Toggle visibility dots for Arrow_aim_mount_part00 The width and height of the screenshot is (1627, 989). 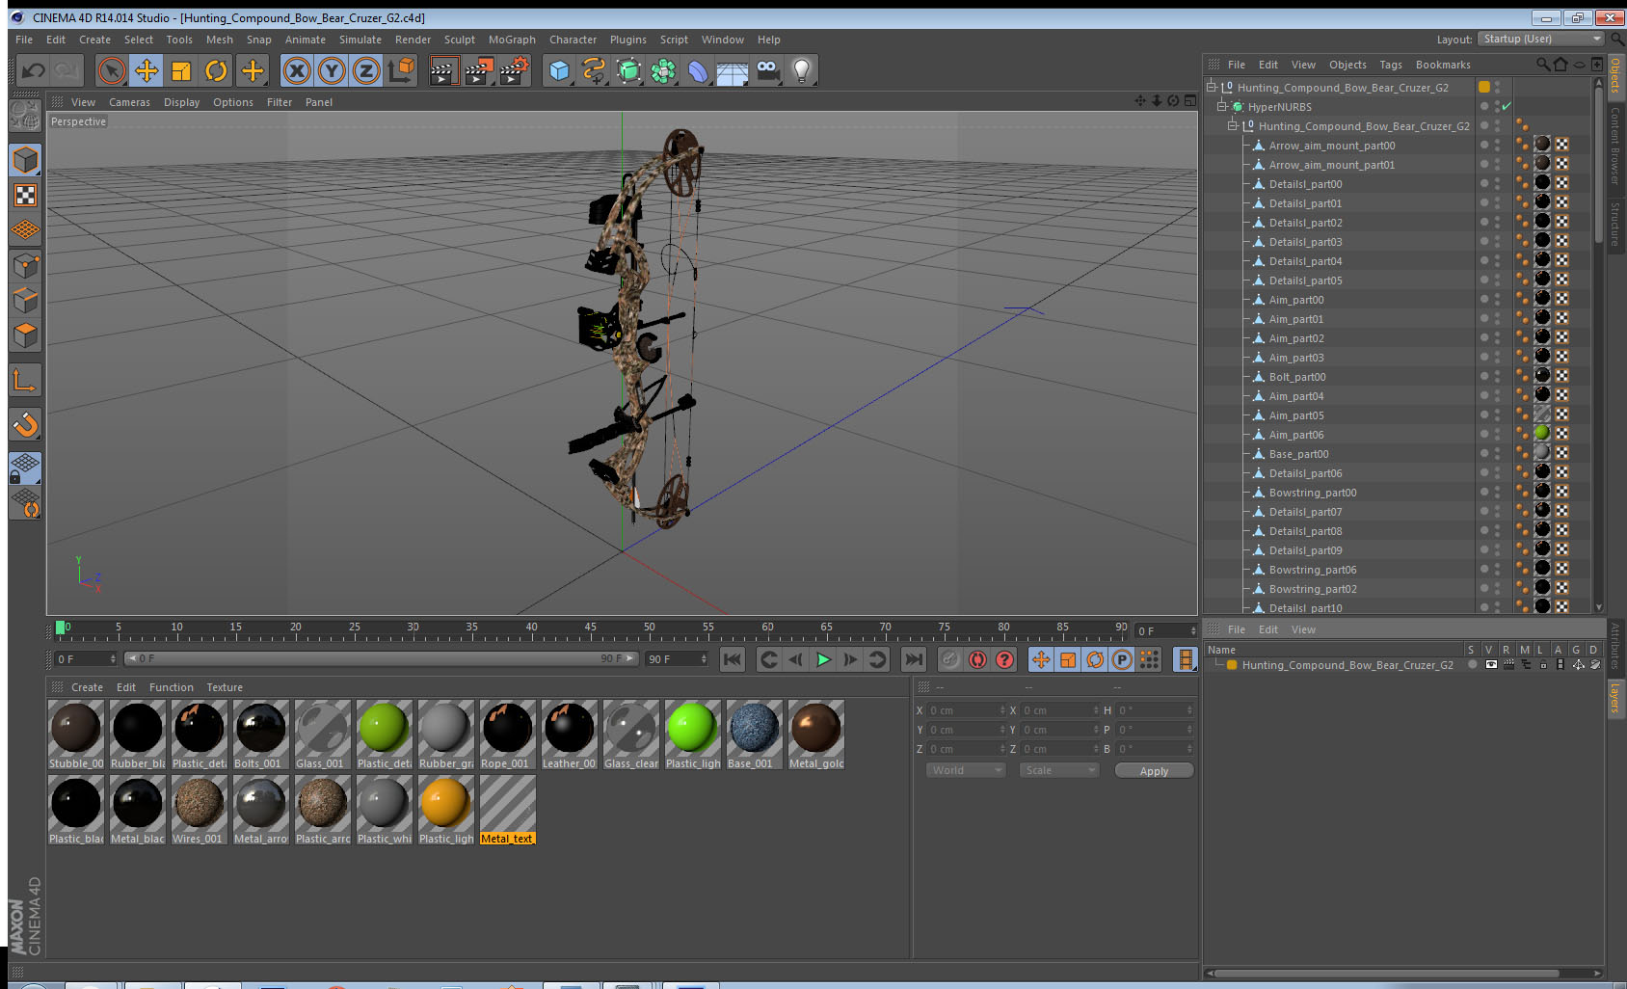[x=1497, y=145]
